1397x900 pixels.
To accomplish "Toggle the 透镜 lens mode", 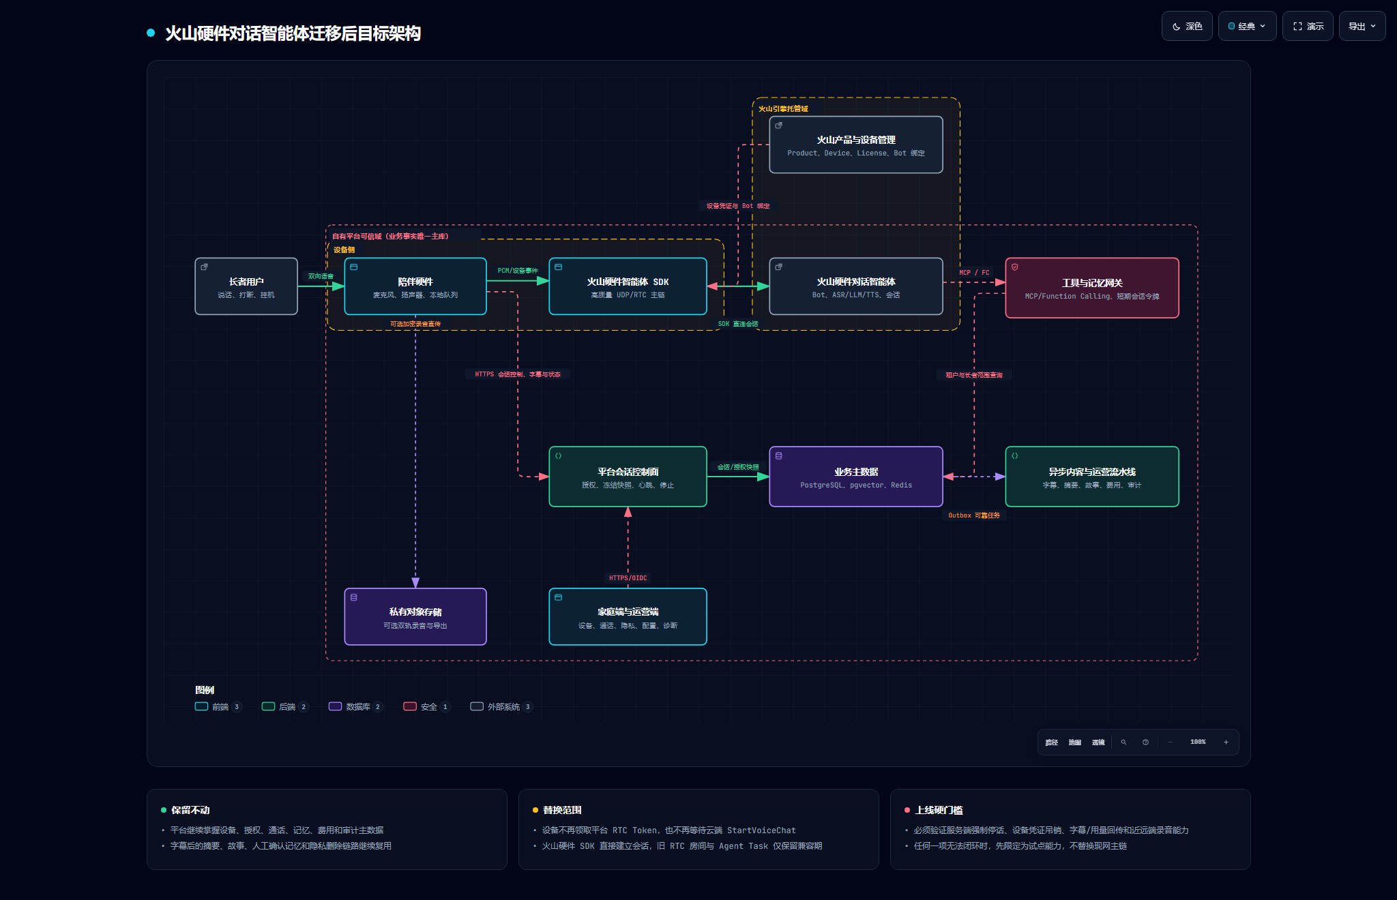I will [1098, 742].
